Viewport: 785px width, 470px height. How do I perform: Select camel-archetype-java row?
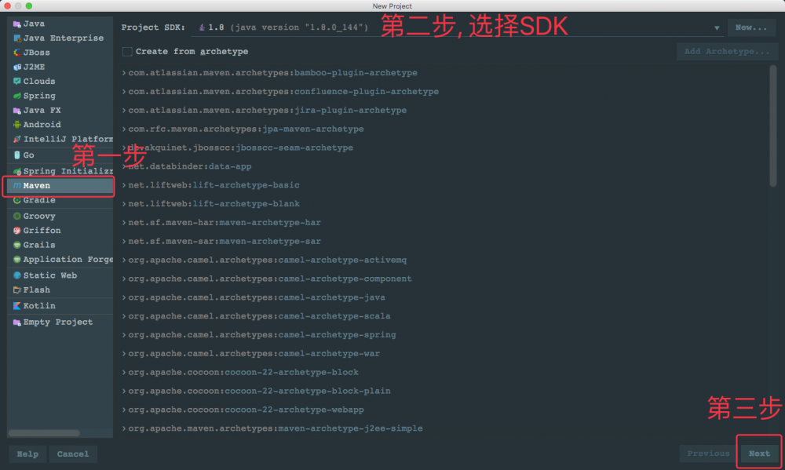[444, 297]
